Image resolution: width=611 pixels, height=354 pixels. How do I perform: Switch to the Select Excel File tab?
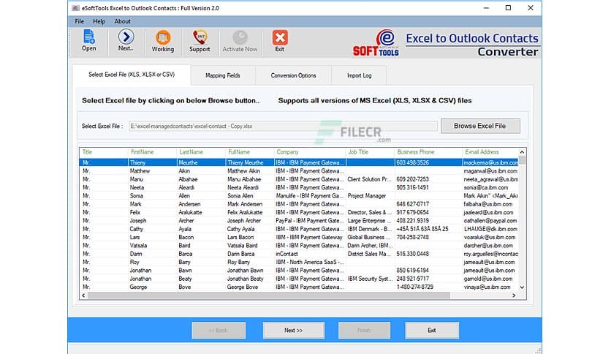tap(132, 75)
